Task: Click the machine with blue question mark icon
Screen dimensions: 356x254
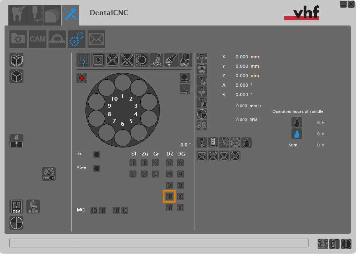Action: tap(83, 60)
